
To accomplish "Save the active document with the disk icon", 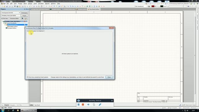I will point(7,6).
